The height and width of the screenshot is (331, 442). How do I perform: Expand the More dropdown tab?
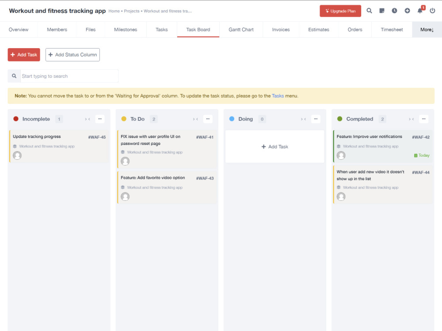click(427, 30)
